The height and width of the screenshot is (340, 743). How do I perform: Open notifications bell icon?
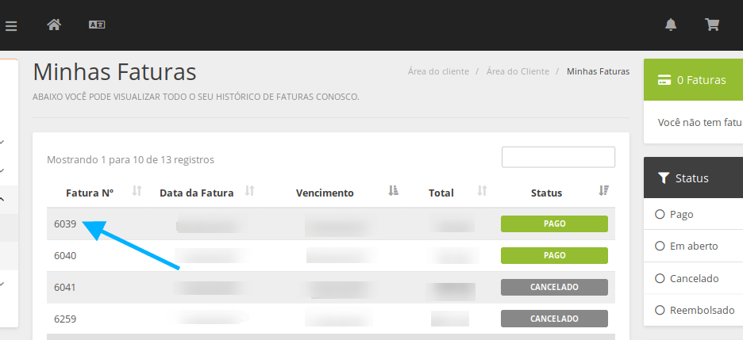(x=671, y=25)
